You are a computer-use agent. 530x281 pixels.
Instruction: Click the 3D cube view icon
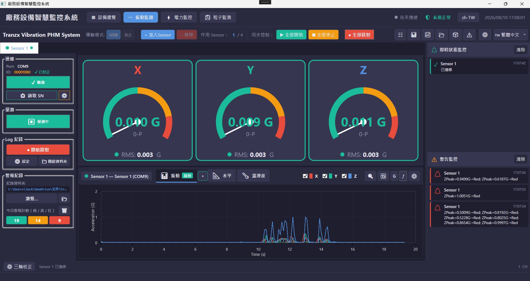point(455,35)
